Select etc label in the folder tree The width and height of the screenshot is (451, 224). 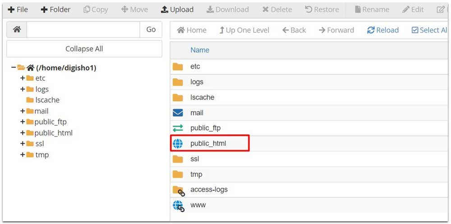[40, 78]
